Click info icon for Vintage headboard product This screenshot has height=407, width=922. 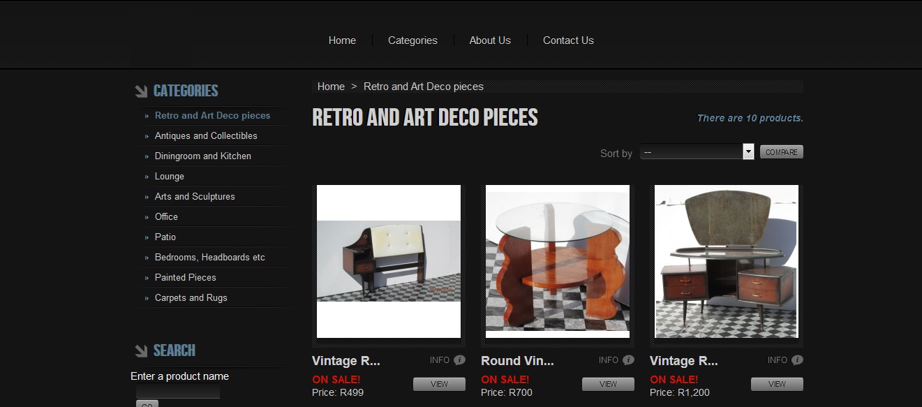459,360
